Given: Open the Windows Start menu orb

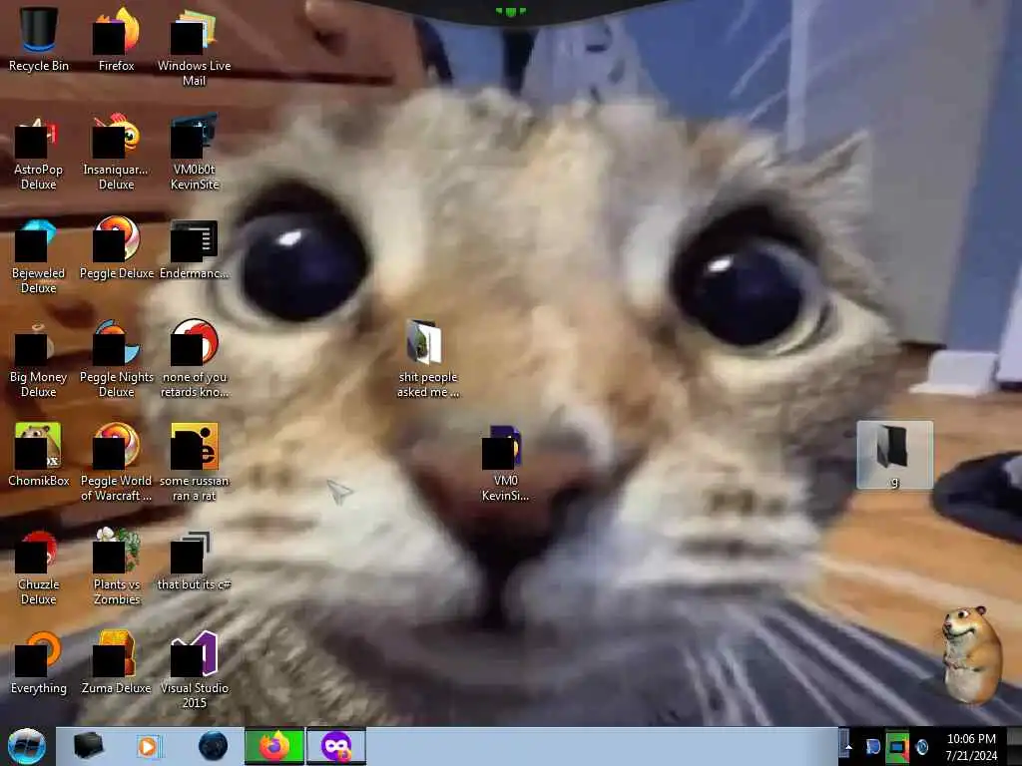Looking at the screenshot, I should tap(26, 746).
